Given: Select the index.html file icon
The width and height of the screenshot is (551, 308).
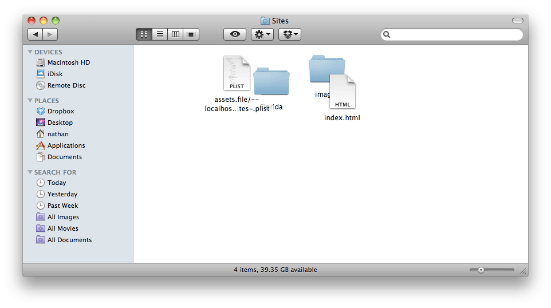Looking at the screenshot, I should pyautogui.click(x=343, y=91).
